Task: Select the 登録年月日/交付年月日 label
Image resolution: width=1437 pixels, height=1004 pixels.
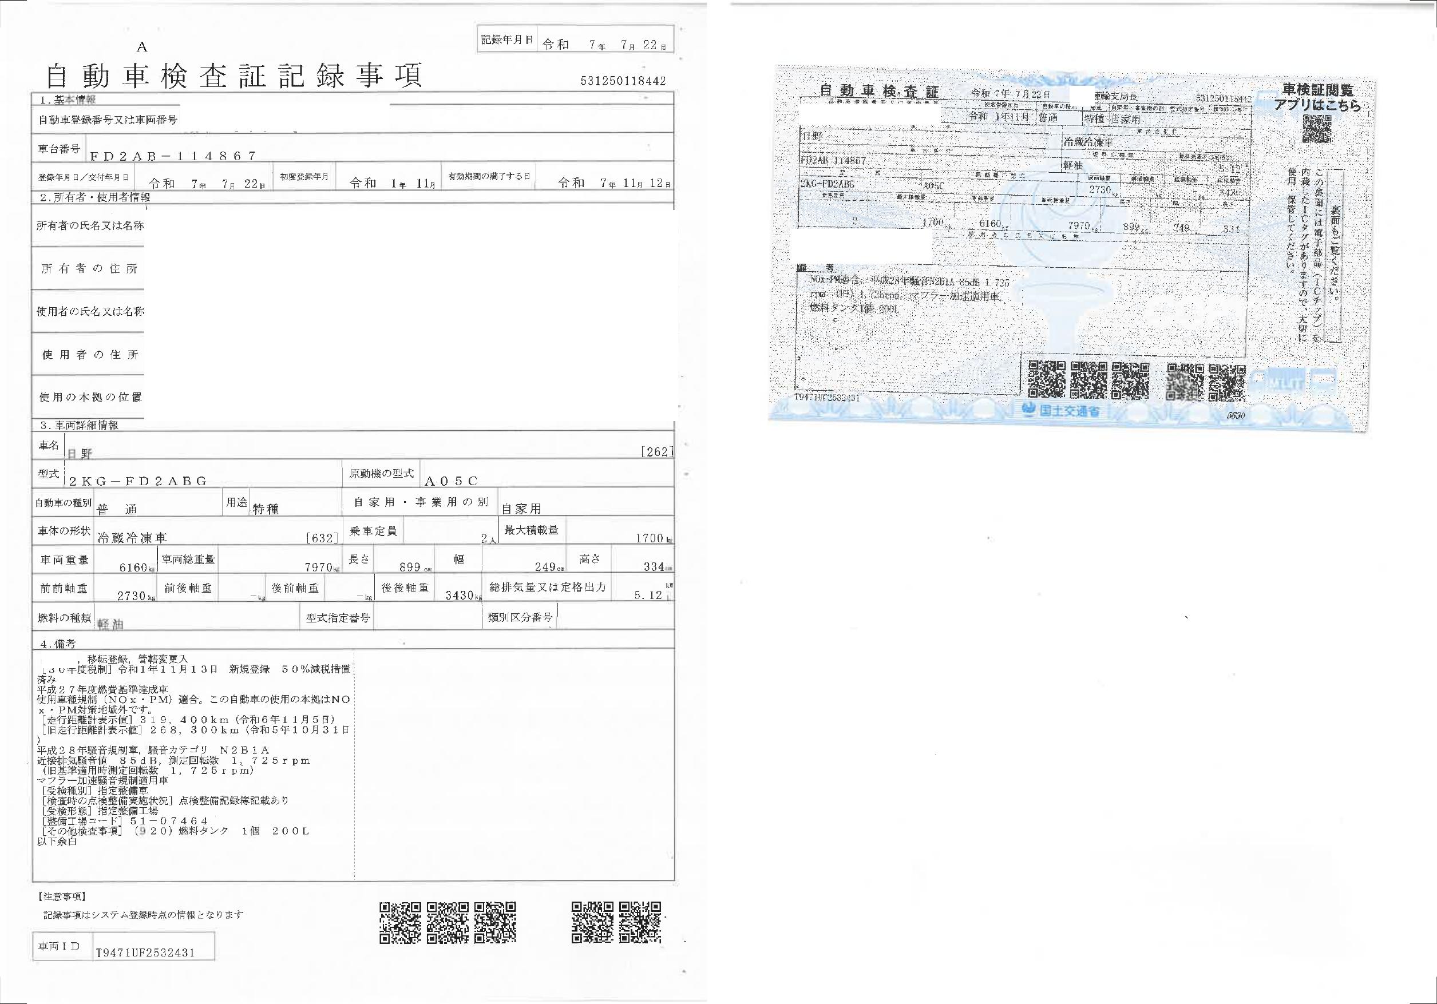Action: tap(83, 178)
